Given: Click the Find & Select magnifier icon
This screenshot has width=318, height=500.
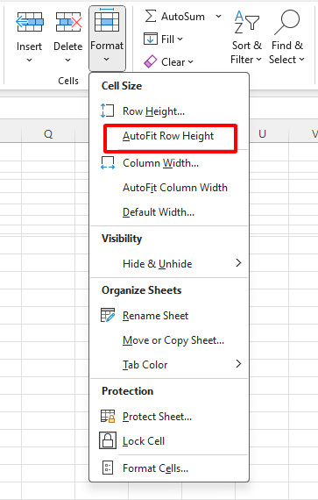Looking at the screenshot, I should (x=286, y=22).
